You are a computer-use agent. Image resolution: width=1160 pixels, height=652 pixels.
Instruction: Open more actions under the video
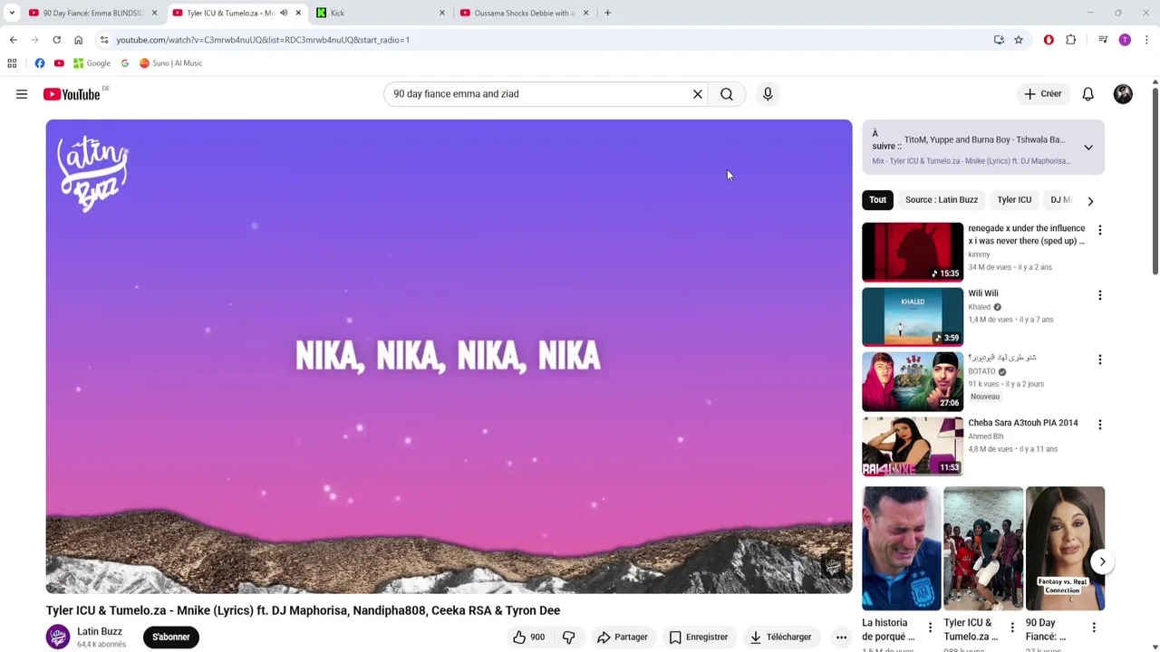[x=841, y=638]
